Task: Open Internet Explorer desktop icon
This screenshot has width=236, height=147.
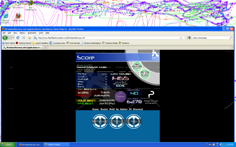Action: pyautogui.click(x=5, y=16)
